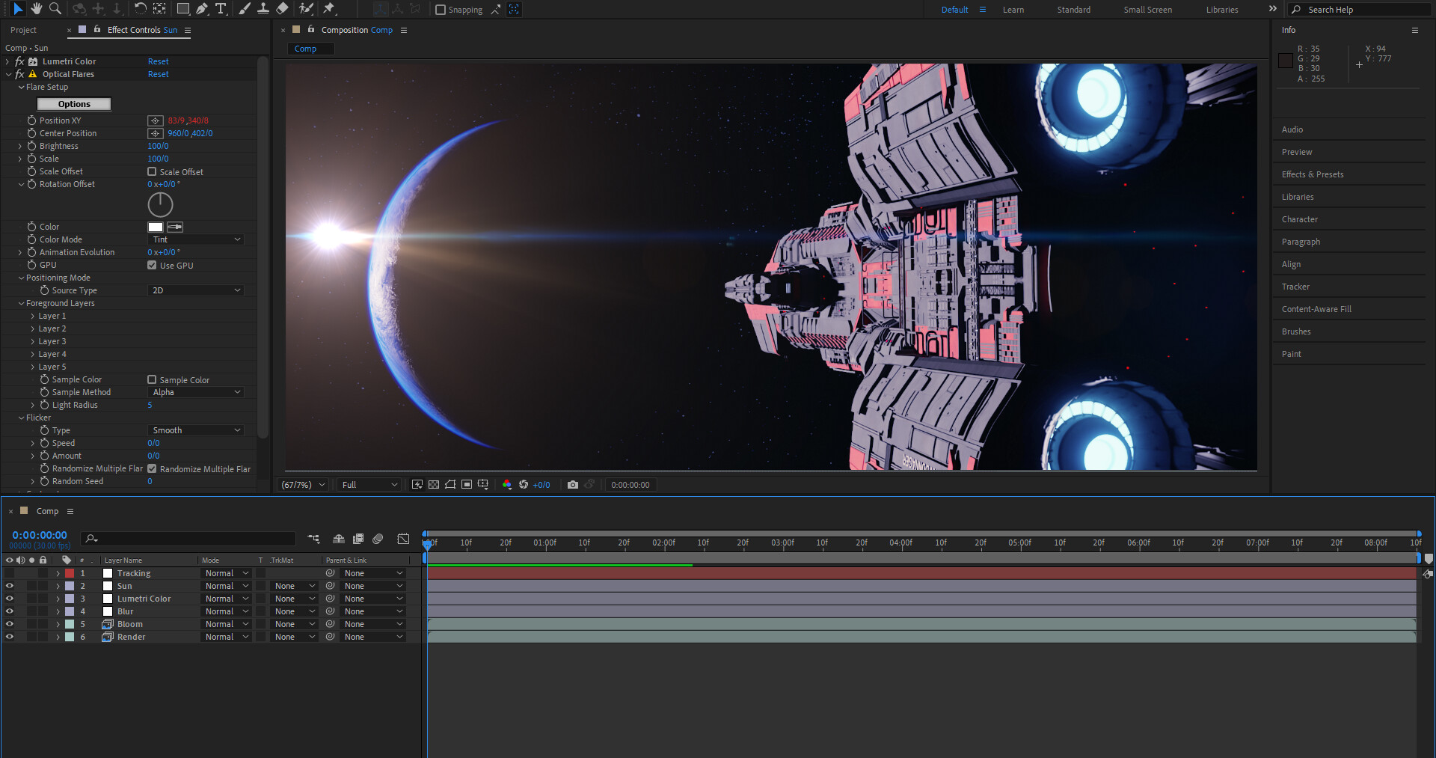This screenshot has height=758, width=1436.
Task: Take a snapshot with camera icon
Action: click(573, 485)
